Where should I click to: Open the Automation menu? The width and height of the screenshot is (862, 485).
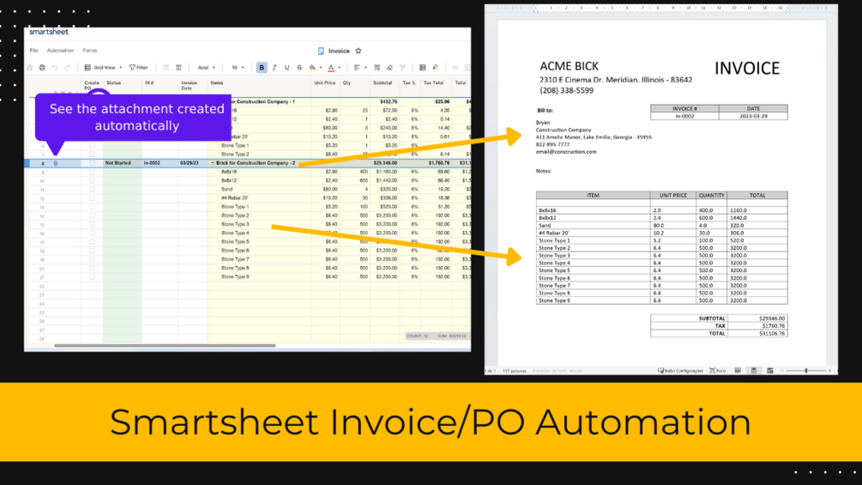pos(60,51)
